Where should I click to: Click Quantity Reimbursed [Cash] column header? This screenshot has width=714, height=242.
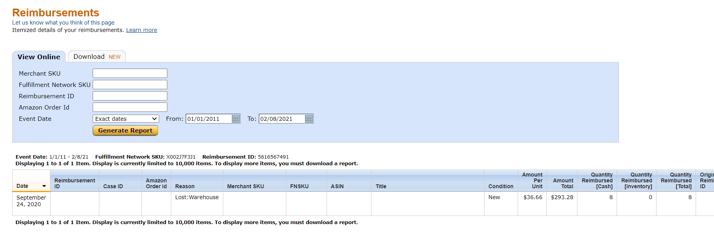597,180
